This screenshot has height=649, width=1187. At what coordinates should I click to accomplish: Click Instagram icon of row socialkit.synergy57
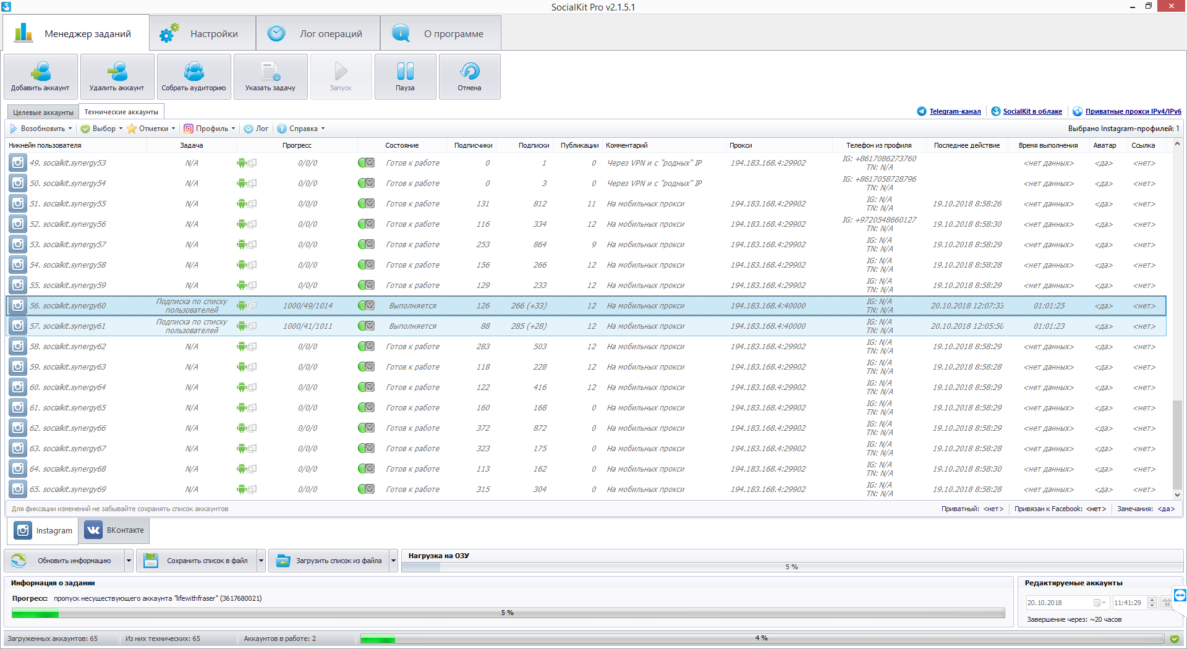tap(18, 245)
